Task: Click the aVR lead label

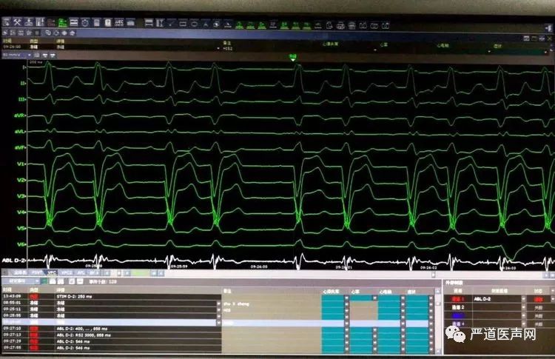Action: 20,115
